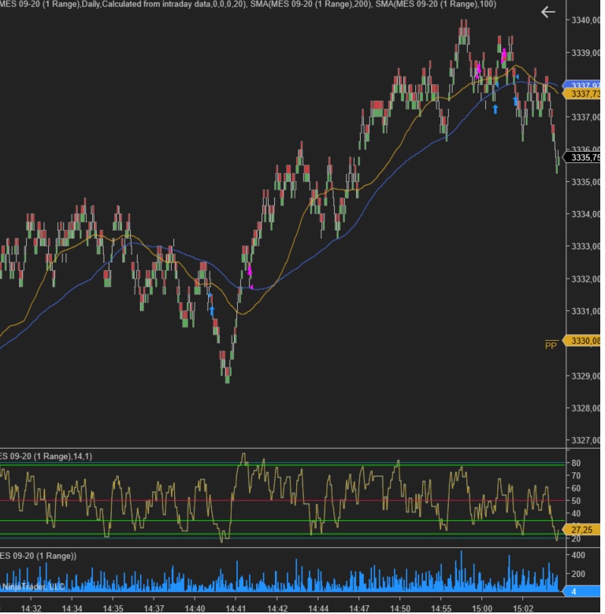Click the 3340,00 price axis label
Screen dimensions: 605x614
pyautogui.click(x=585, y=20)
